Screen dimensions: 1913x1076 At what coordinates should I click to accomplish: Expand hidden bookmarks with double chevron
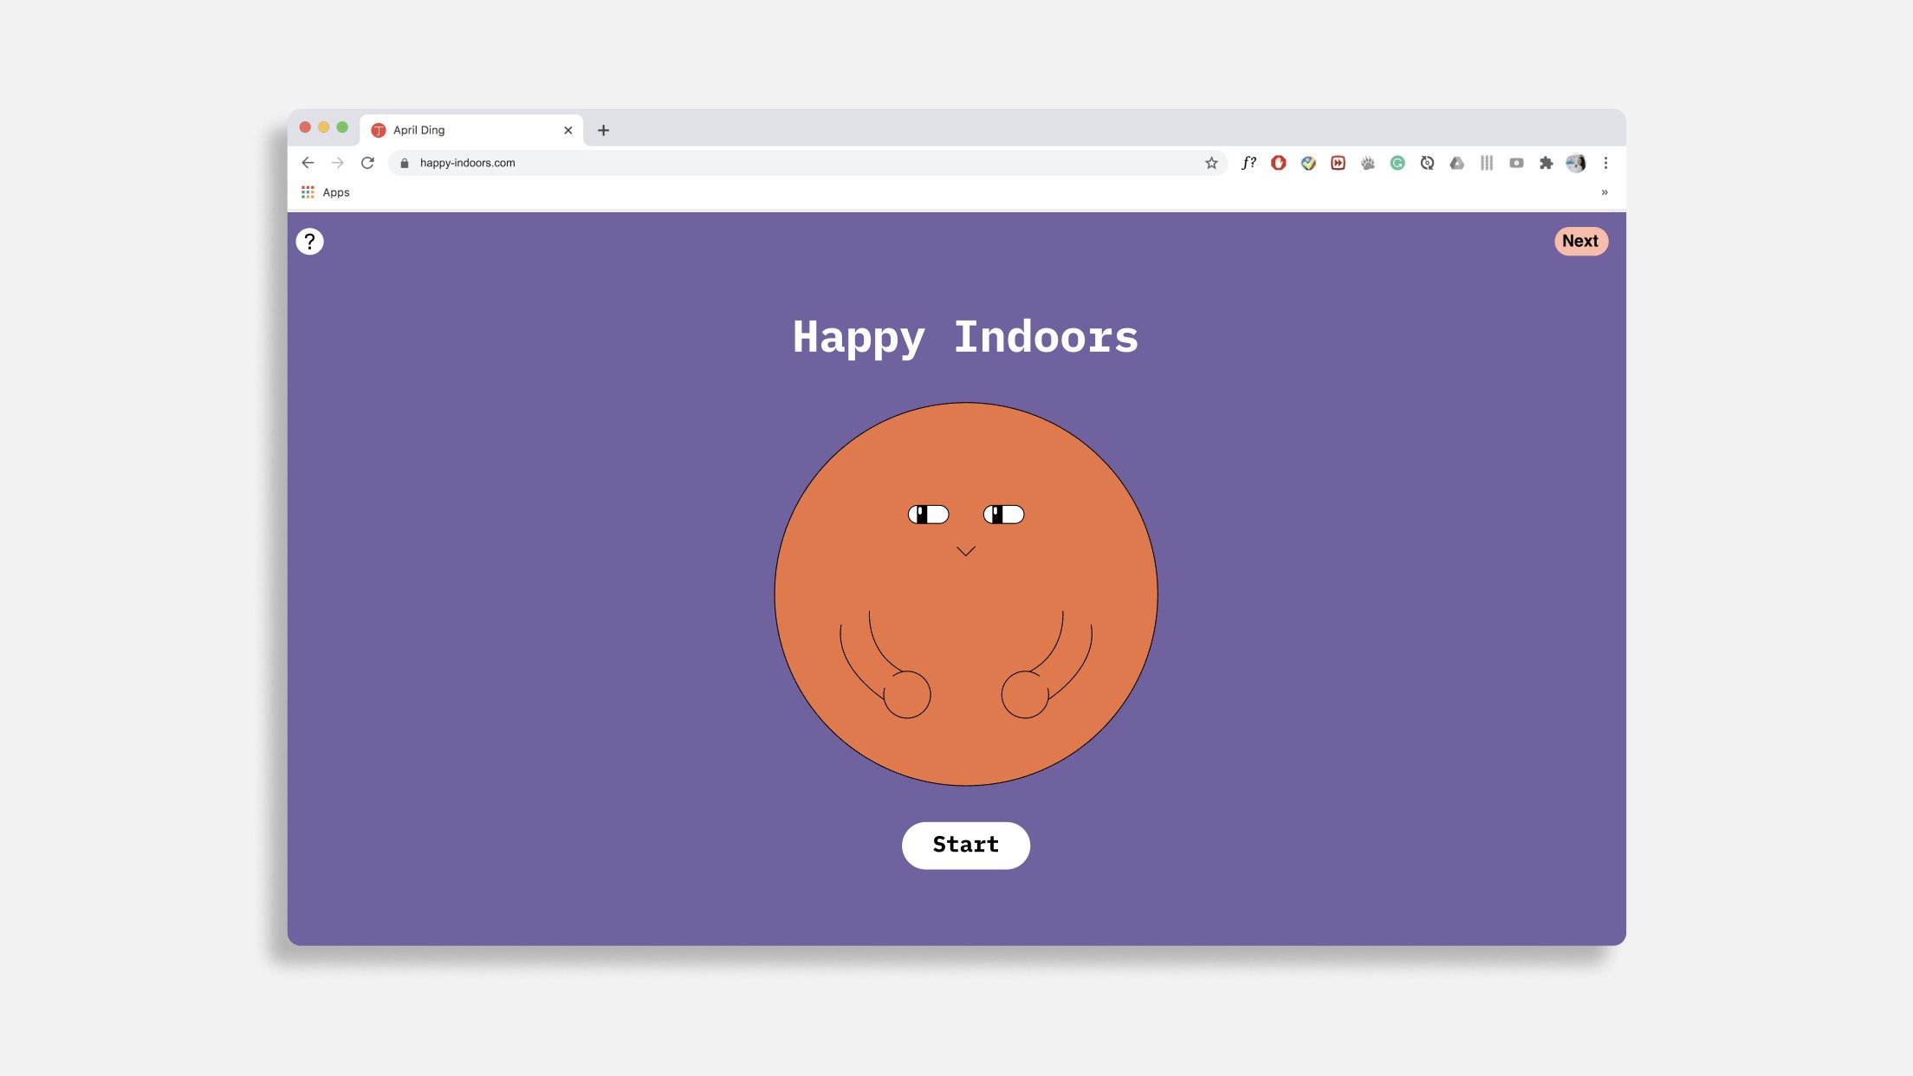point(1605,192)
